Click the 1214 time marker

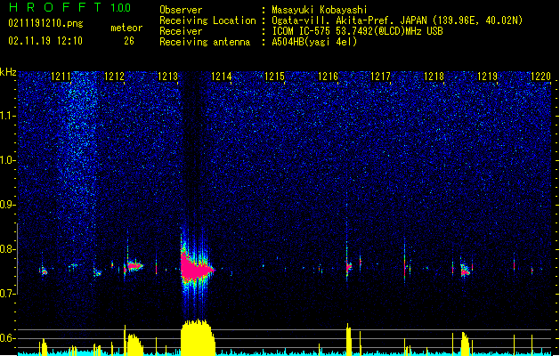[222, 76]
